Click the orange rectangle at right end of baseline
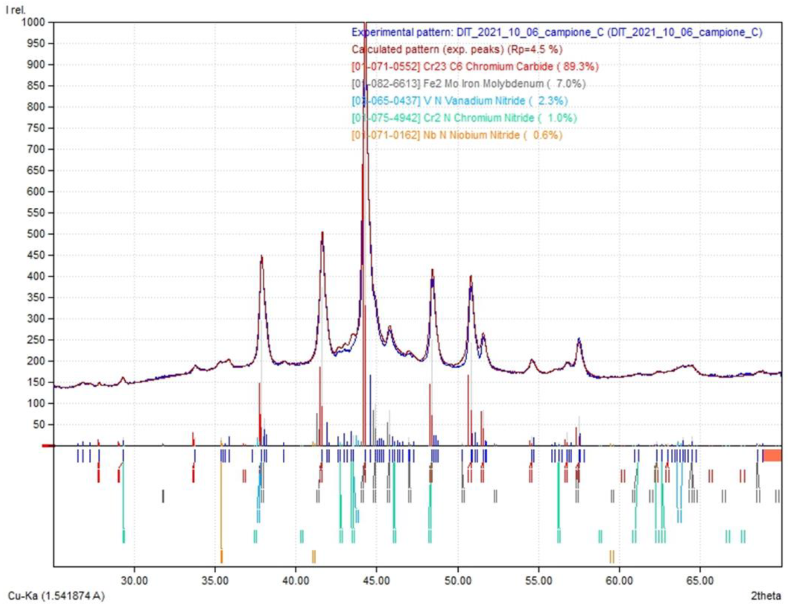This screenshot has width=788, height=610. 772,455
